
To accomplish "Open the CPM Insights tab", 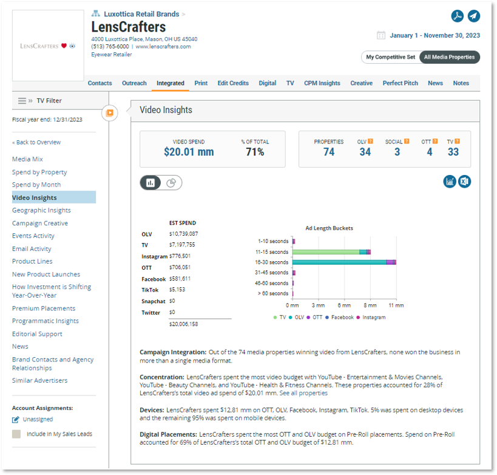I will click(322, 83).
